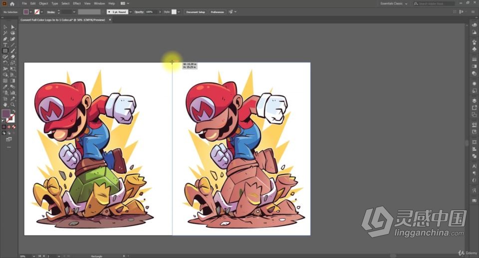Set paint mode to Gradient

pos(9,127)
